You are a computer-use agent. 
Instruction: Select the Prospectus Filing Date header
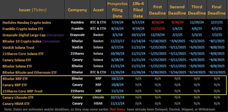point(117,10)
